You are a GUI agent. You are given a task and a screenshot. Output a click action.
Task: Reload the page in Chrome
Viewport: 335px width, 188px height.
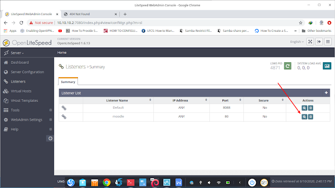click(x=21, y=22)
